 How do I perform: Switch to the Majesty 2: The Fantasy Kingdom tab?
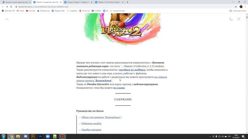109,2
